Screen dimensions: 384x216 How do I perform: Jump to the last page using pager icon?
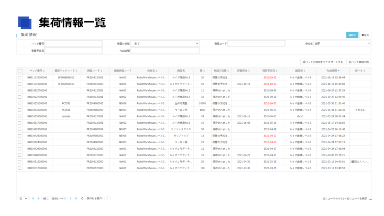pyautogui.click(x=76, y=198)
